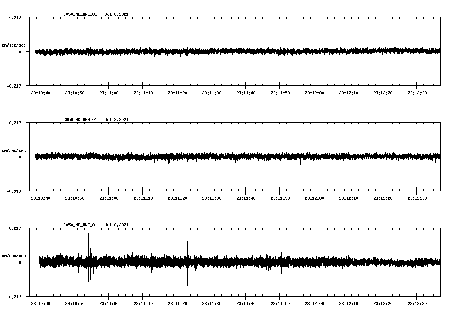Click the zero axis label on HNE plot
The width and height of the screenshot is (465, 316).
click(20, 52)
